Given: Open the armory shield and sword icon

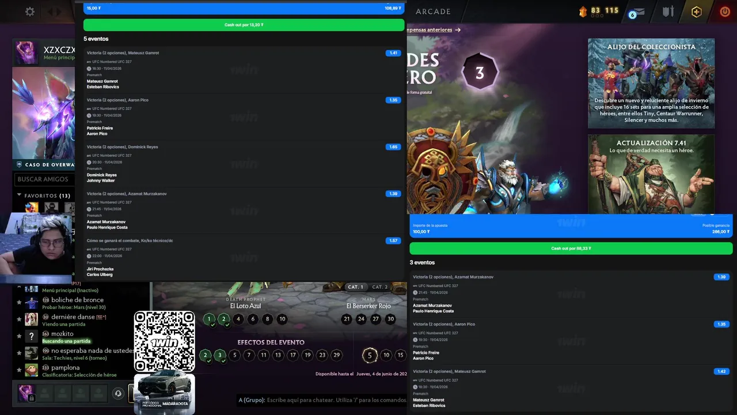Looking at the screenshot, I should point(668,12).
